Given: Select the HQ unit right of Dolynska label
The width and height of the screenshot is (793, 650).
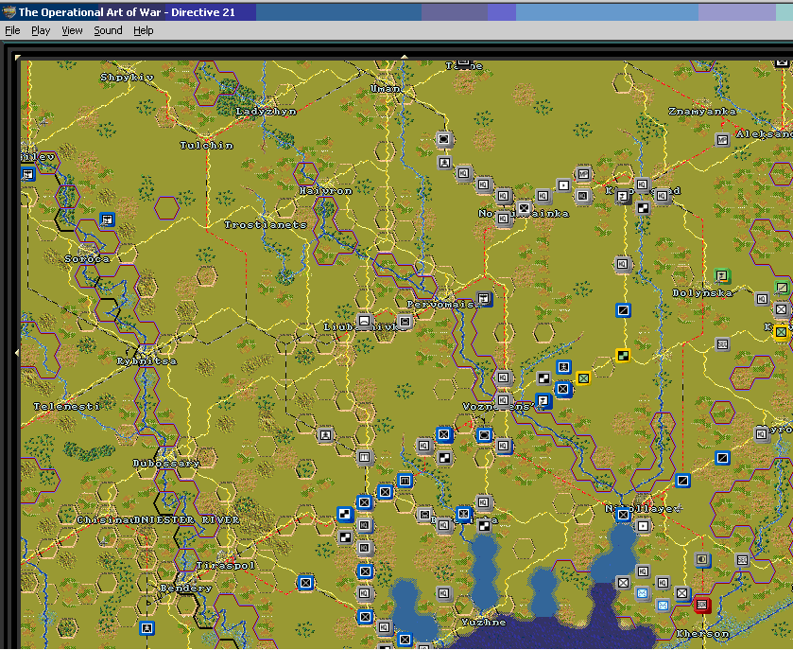Looking at the screenshot, I should coord(762,299).
